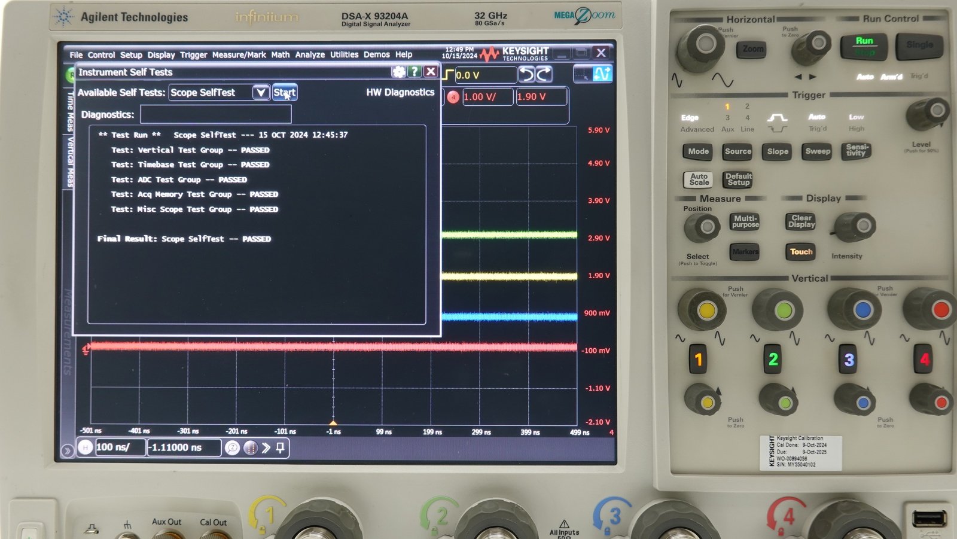Viewport: 957px width, 539px height.
Task: Click the 100 ns/ timebase scale field
Action: (120, 447)
